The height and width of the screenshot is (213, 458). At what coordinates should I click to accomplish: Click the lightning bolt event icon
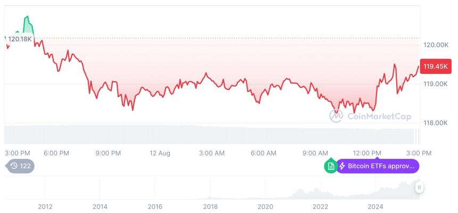342,166
